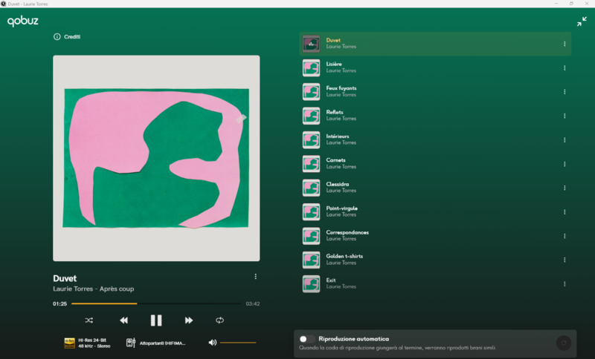The width and height of the screenshot is (595, 359).
Task: Click the Exit track thumbnail
Action: (311, 284)
